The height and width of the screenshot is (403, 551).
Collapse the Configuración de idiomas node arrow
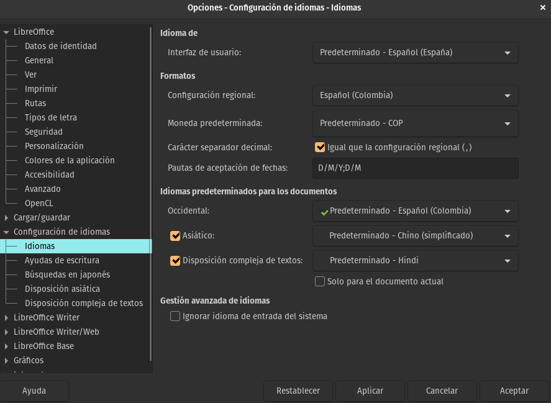pos(6,232)
